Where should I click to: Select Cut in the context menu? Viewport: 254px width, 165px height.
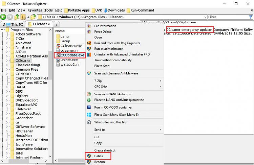(97, 137)
